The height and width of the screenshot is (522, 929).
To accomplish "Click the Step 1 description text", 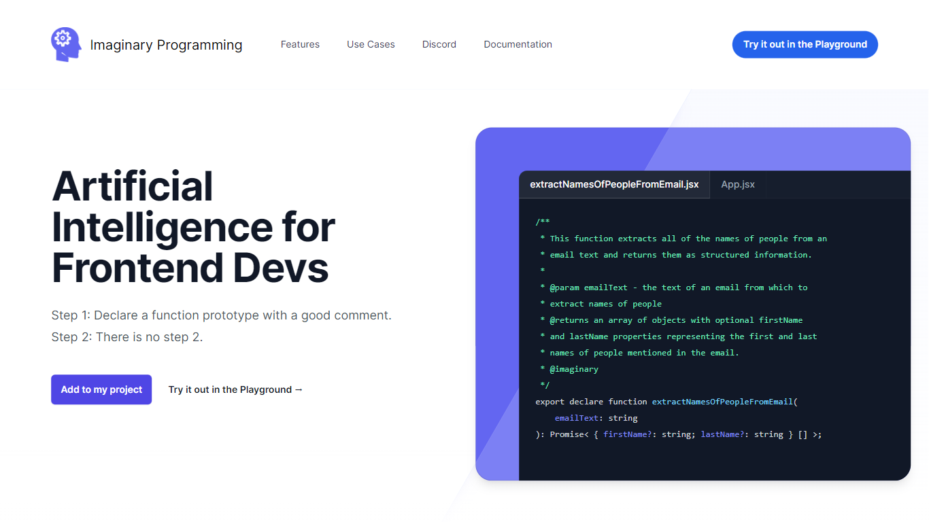I will pyautogui.click(x=221, y=315).
